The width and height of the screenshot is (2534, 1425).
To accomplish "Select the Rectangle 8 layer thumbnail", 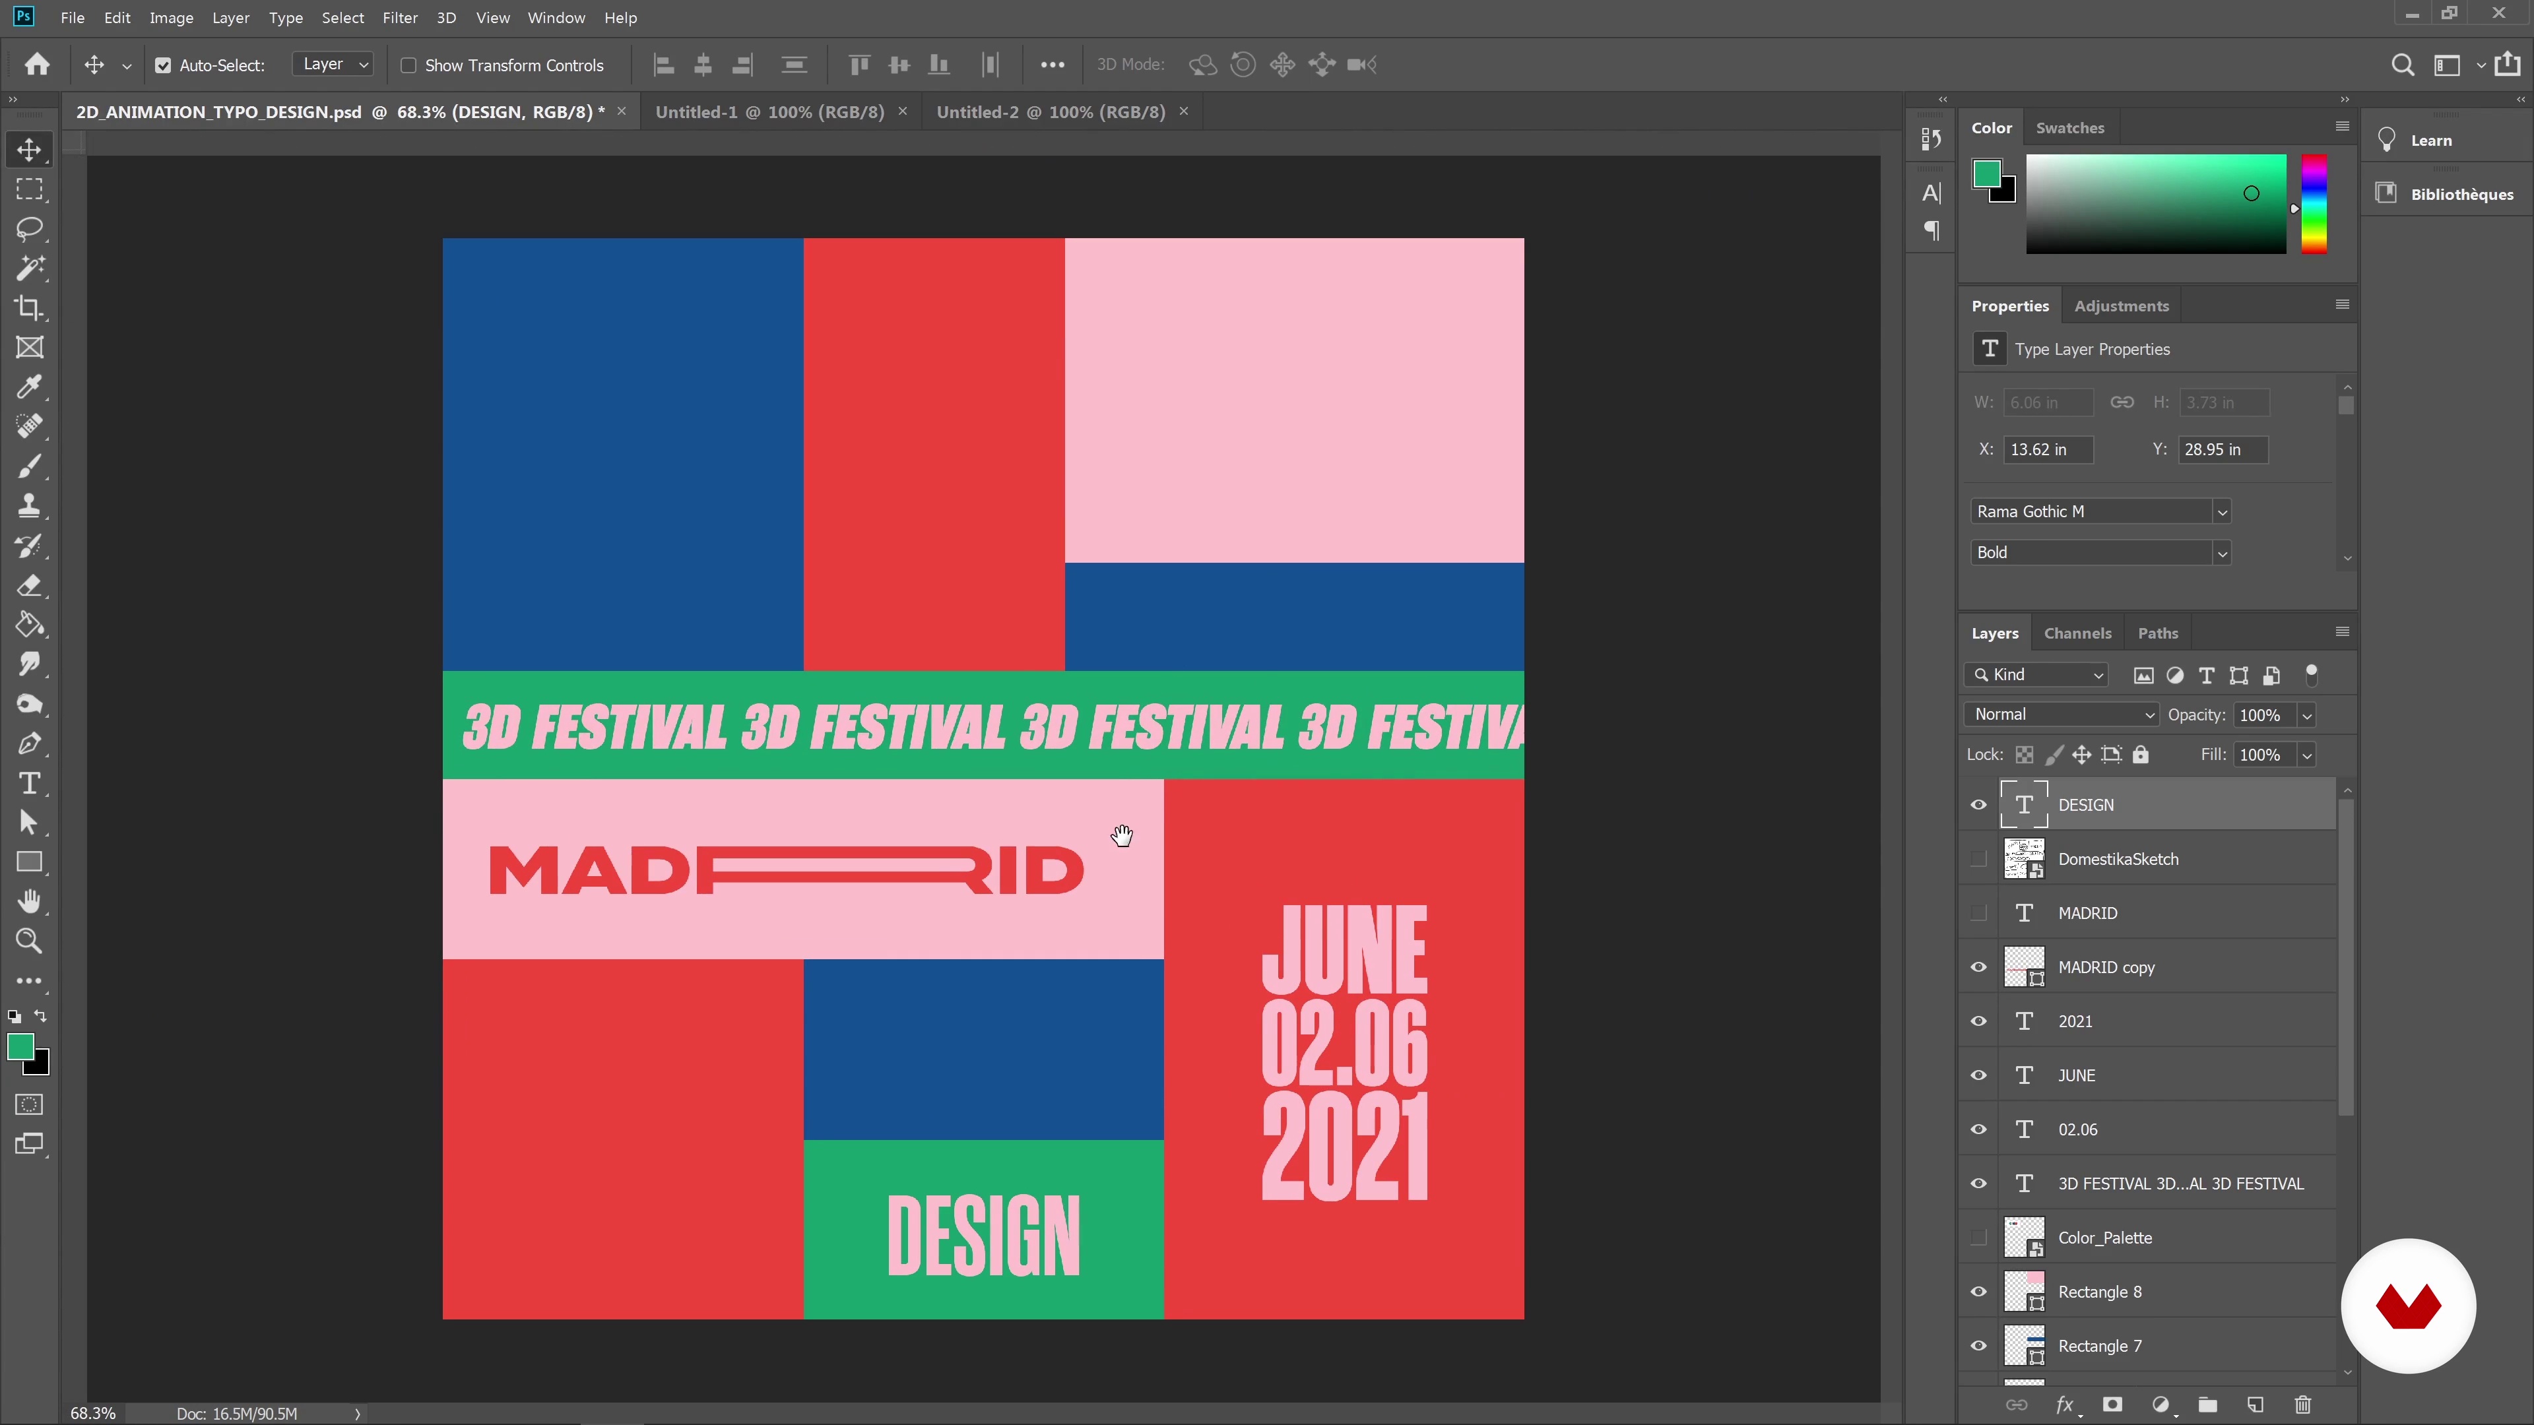I will [2025, 1291].
